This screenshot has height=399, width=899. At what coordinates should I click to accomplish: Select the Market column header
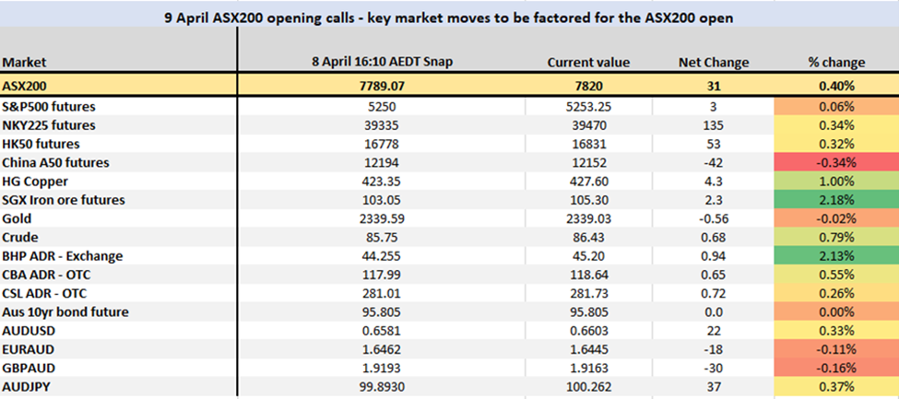click(x=24, y=63)
